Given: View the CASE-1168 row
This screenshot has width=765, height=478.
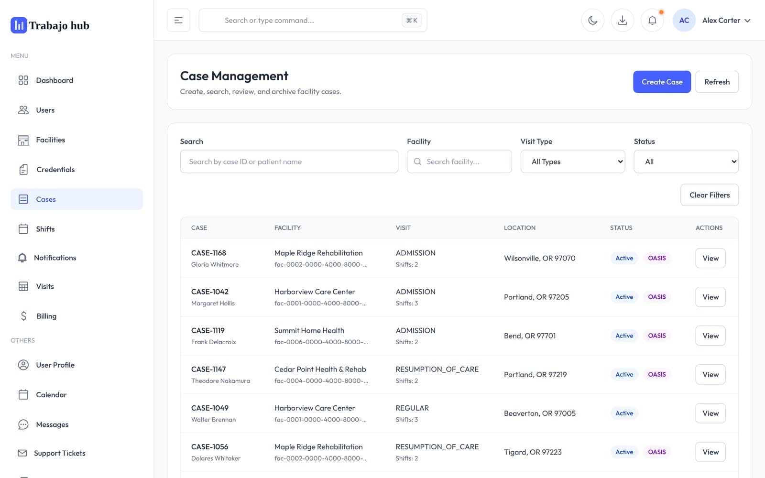Looking at the screenshot, I should click(x=710, y=258).
